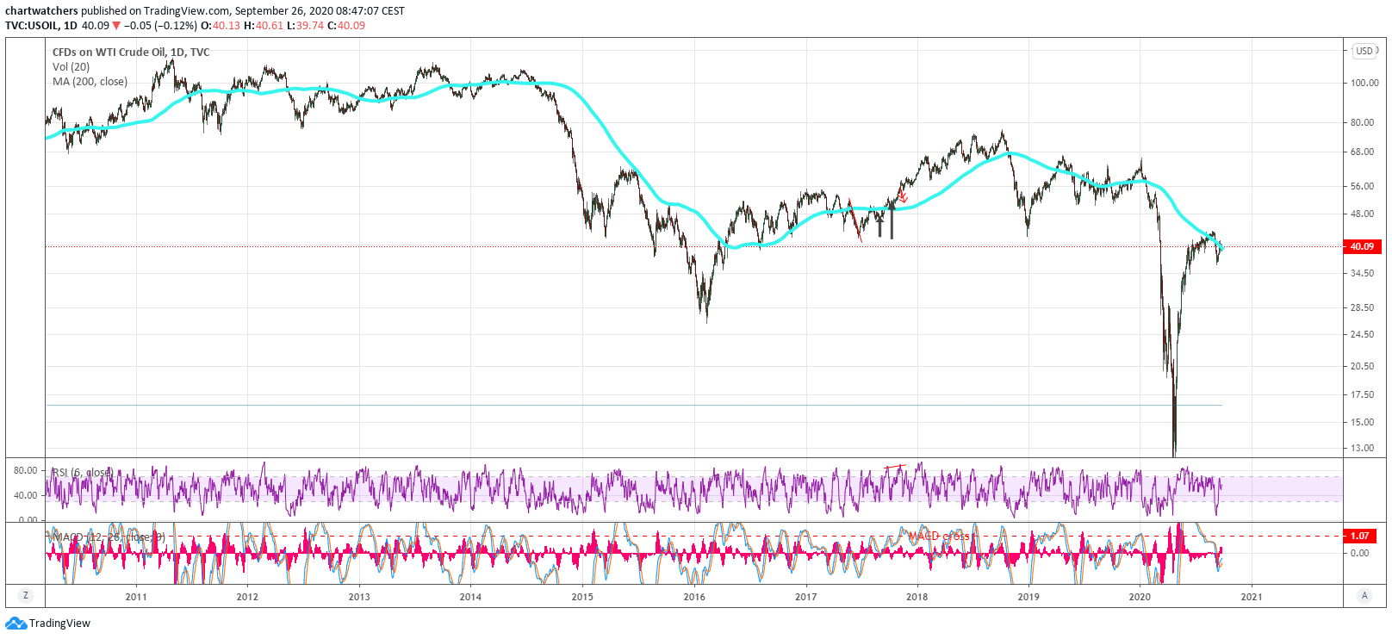Click the 80.00 price axis label
Image resolution: width=1392 pixels, height=639 pixels.
pyautogui.click(x=1362, y=123)
